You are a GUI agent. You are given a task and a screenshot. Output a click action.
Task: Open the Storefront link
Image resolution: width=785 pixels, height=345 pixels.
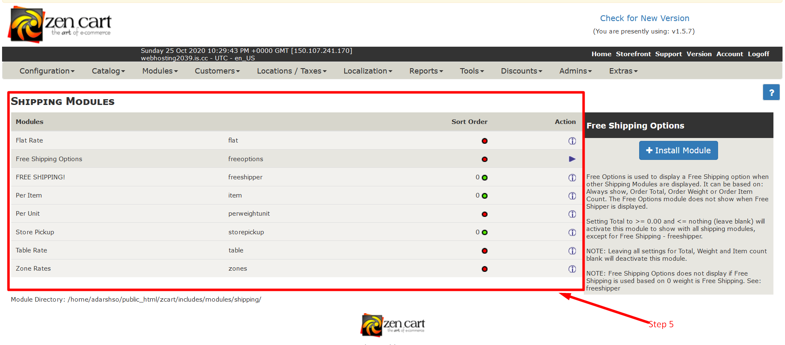(633, 54)
